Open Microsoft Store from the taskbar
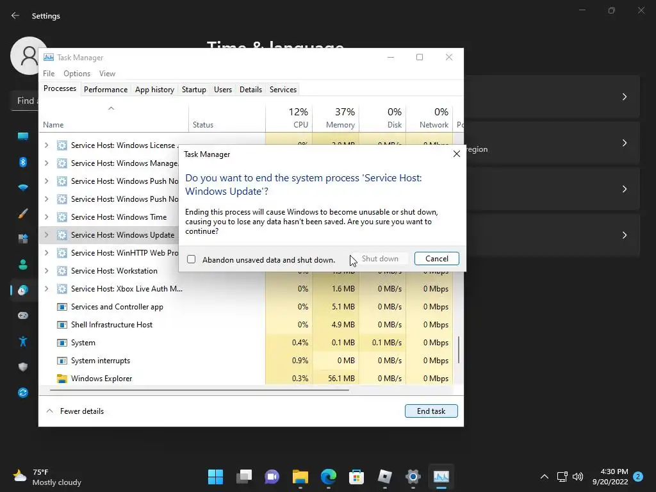 coord(356,477)
